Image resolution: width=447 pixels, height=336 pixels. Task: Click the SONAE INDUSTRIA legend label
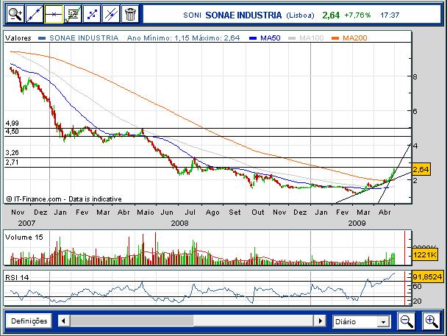[x=84, y=38]
